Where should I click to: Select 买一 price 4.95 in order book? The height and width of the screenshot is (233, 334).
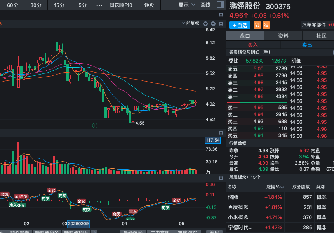click(x=258, y=108)
